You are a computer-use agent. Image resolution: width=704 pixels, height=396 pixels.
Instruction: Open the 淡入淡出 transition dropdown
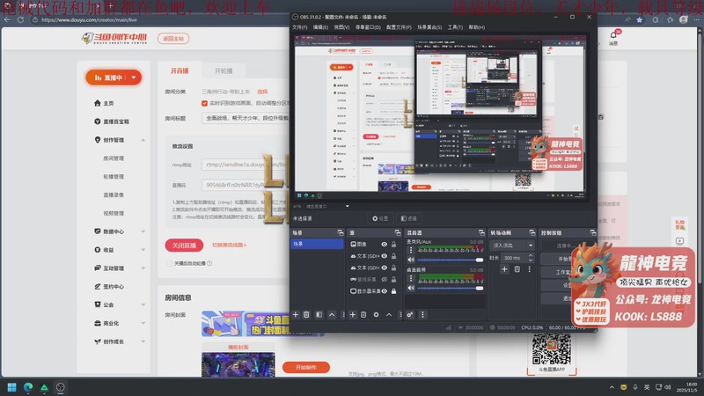pyautogui.click(x=512, y=246)
